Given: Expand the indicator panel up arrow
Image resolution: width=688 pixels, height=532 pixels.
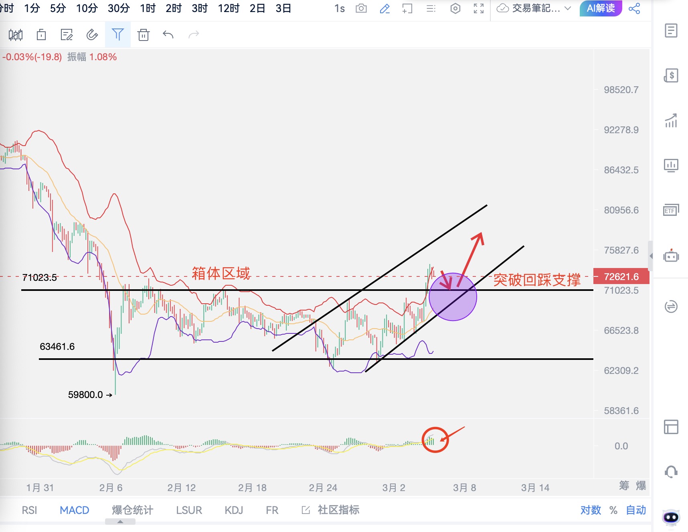Looking at the screenshot, I should point(120,522).
